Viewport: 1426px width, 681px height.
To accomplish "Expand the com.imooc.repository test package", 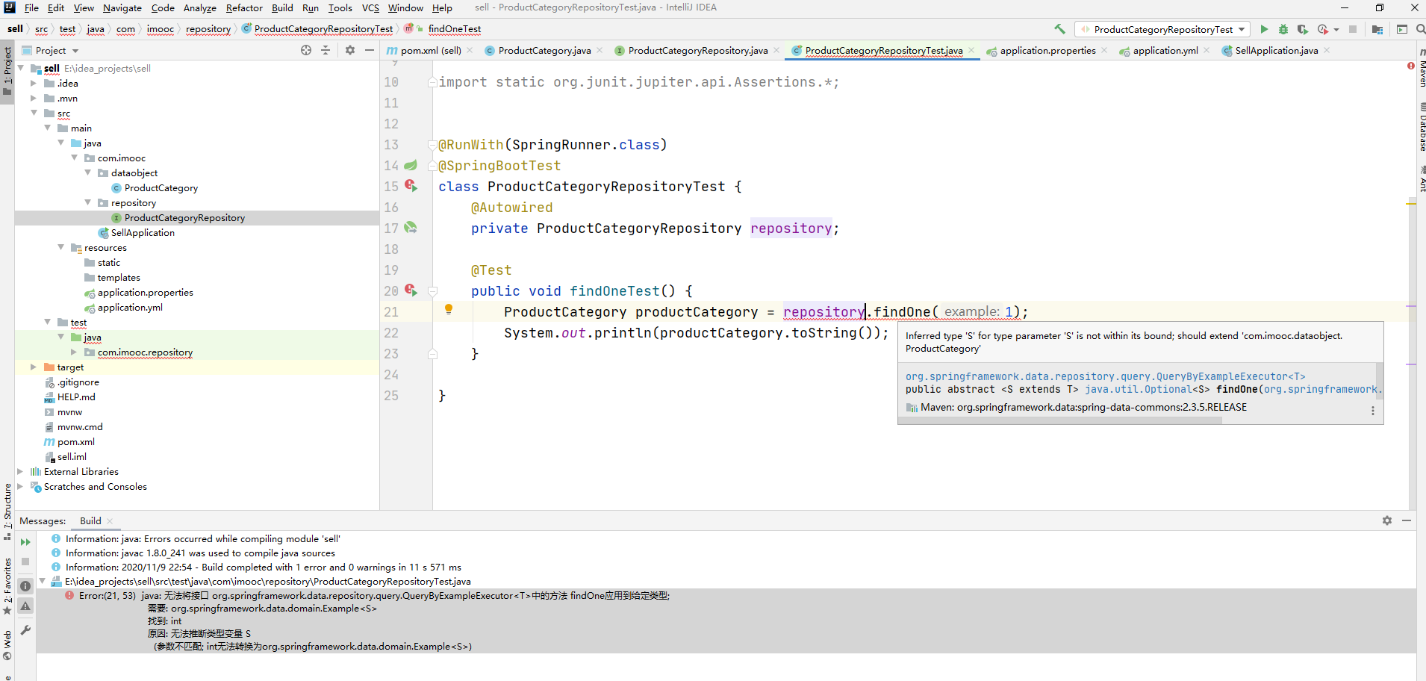I will [74, 352].
